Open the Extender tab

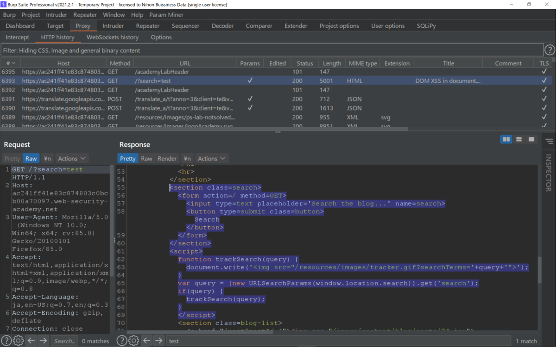[296, 25]
